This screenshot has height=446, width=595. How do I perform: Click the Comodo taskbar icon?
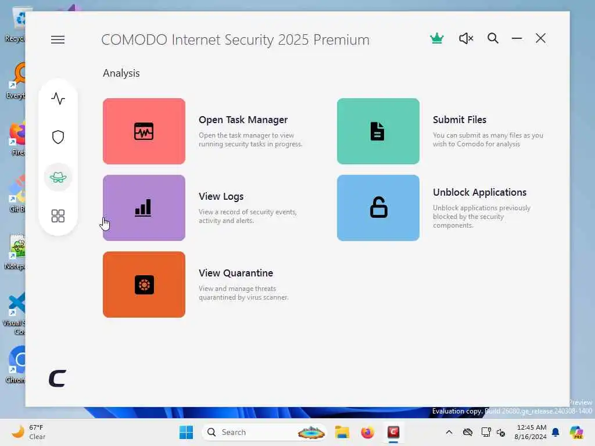click(x=393, y=432)
